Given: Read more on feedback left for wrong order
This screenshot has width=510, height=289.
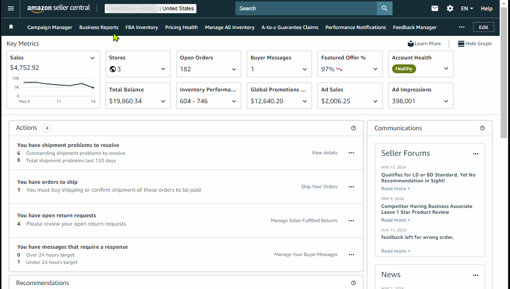Looking at the screenshot, I should click(x=396, y=251).
